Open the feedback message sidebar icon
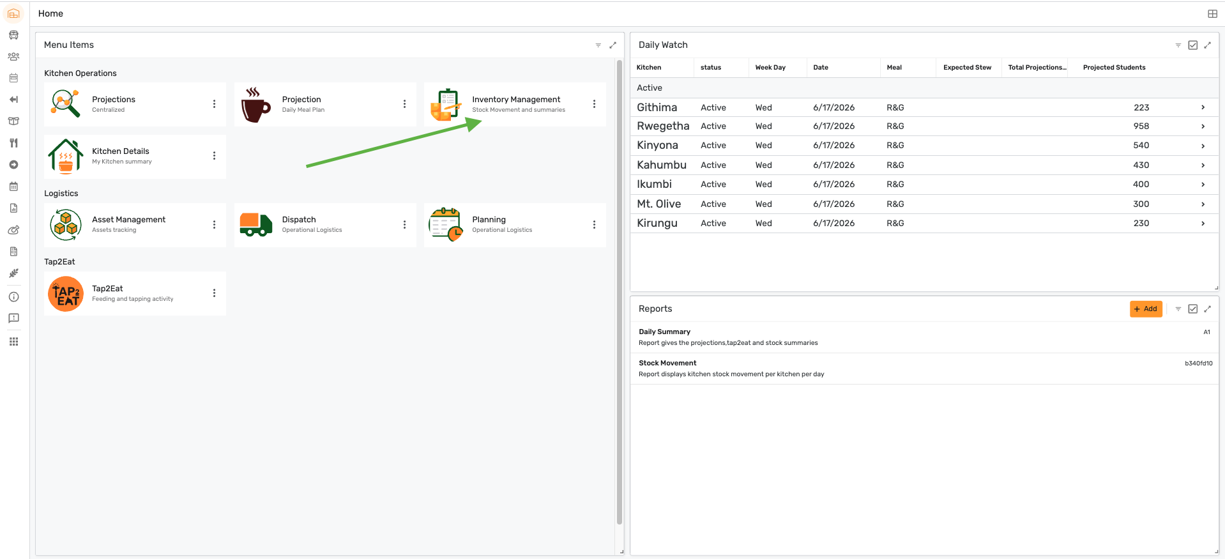Screen dimensions: 1225x559 pyautogui.click(x=13, y=318)
